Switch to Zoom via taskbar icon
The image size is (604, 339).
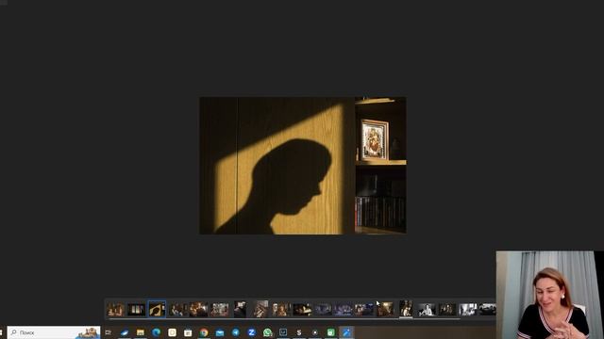click(x=252, y=332)
